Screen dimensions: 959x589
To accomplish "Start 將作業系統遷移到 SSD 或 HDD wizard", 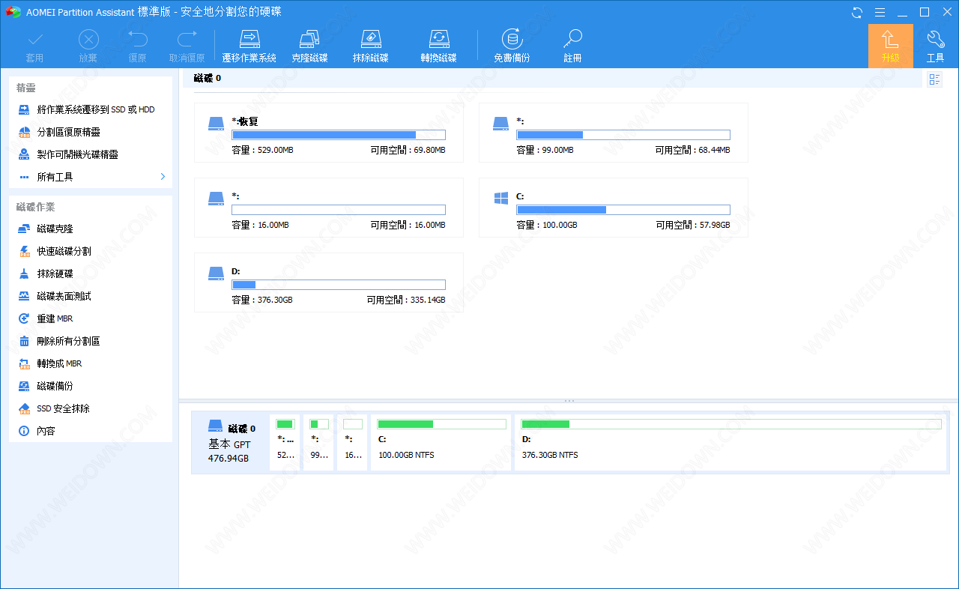I will [91, 109].
